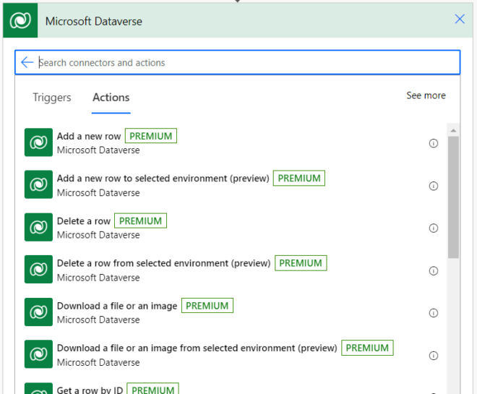
Task: Click icon for Add a new row to selected environment
Action: [38, 184]
